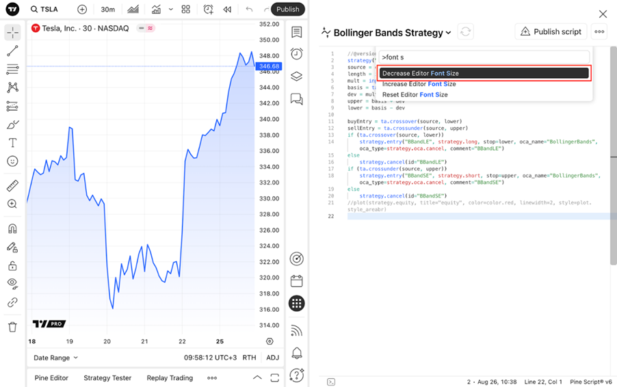The height and width of the screenshot is (387, 617).
Task: Expand indicators favorites dropdown arrow
Action: click(171, 9)
